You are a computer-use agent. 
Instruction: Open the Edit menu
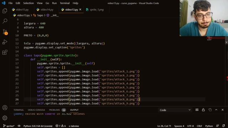pos(18,3)
